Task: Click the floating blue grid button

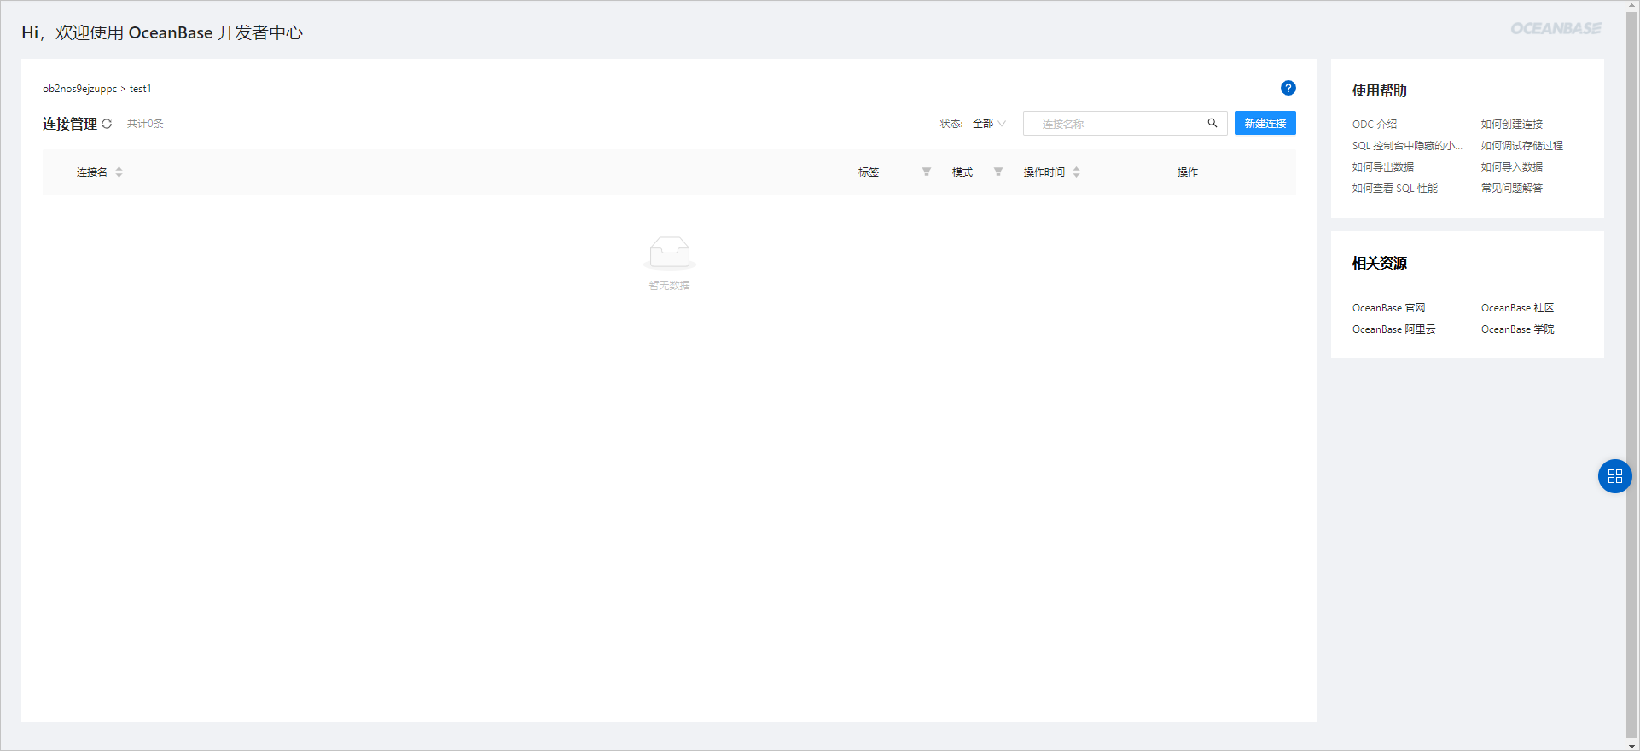Action: click(x=1614, y=476)
